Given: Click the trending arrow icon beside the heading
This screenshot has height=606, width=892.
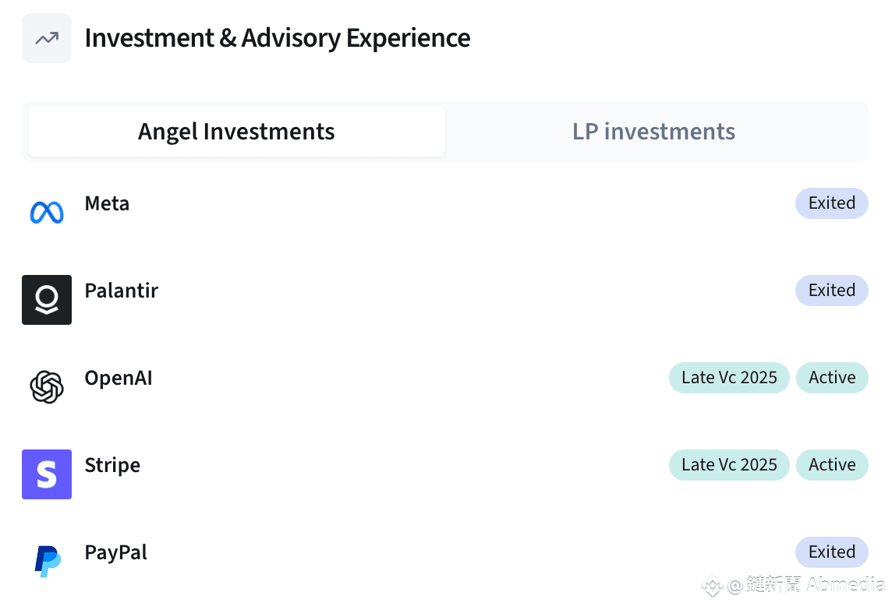Looking at the screenshot, I should [x=47, y=38].
